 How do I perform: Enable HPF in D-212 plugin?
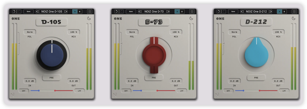coord(228,91)
